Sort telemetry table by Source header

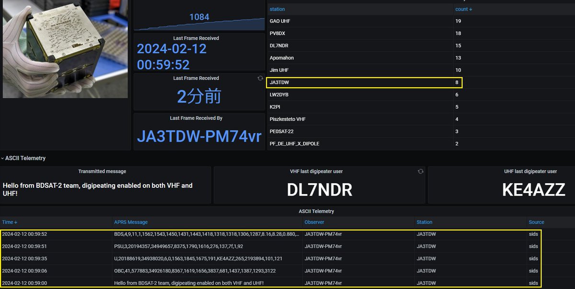click(x=537, y=222)
